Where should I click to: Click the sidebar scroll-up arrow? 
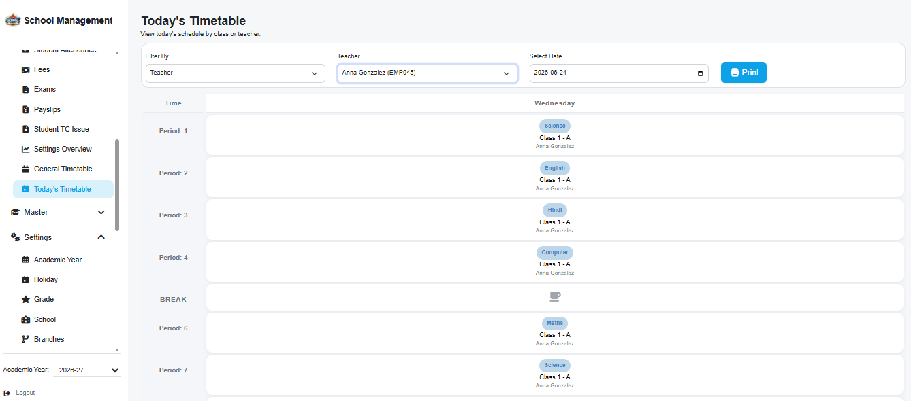click(x=117, y=53)
